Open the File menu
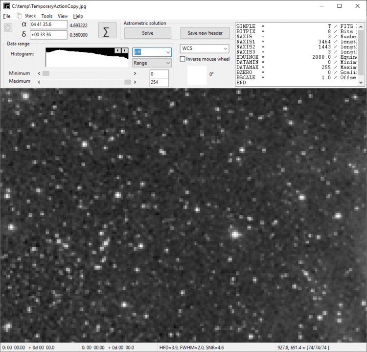The width and height of the screenshot is (367, 352). 6,16
